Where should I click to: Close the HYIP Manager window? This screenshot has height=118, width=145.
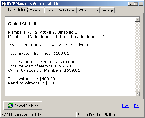(141, 4)
